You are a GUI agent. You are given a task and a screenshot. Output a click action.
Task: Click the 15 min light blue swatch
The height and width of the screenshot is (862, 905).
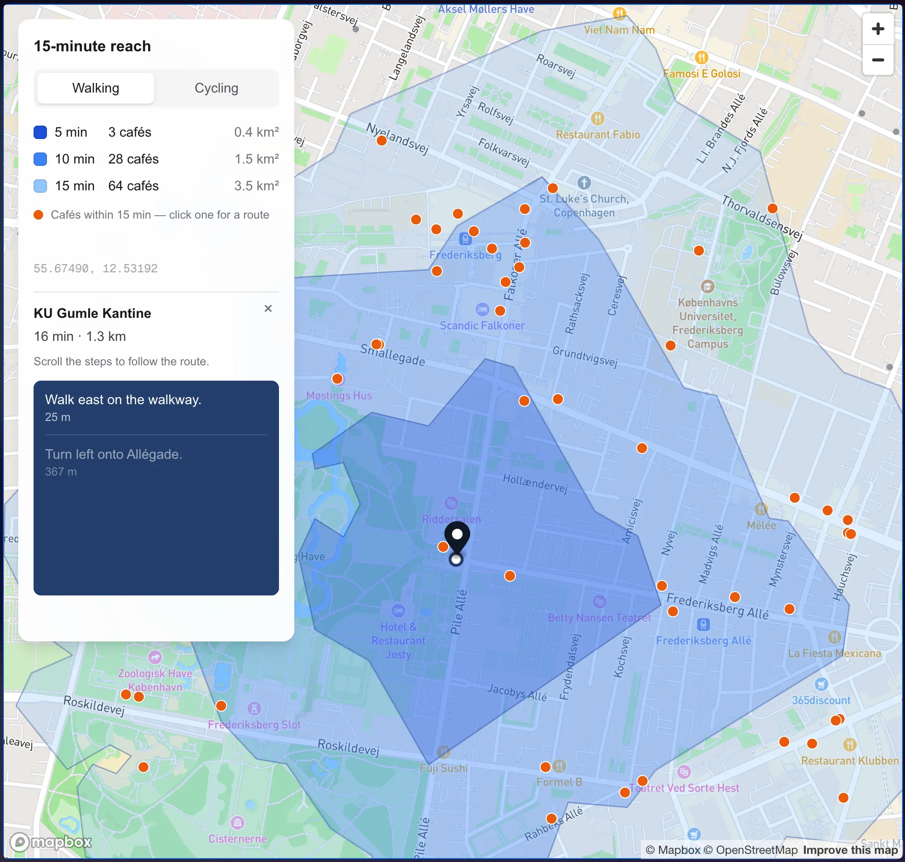(40, 186)
